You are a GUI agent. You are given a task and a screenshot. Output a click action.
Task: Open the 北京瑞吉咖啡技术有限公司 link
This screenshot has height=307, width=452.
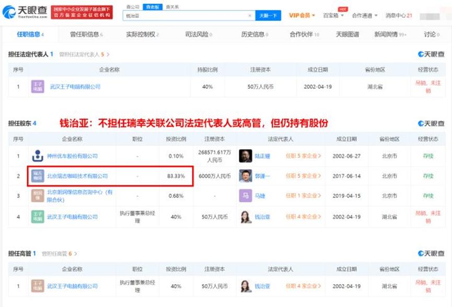77,176
